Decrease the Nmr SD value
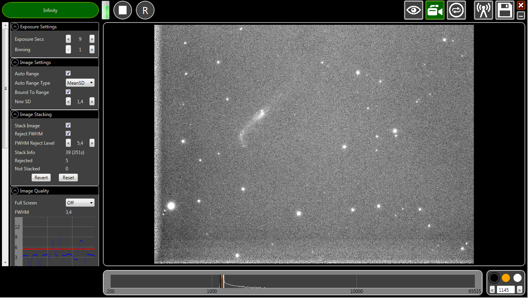Screen dimensions: 528x298 68,102
